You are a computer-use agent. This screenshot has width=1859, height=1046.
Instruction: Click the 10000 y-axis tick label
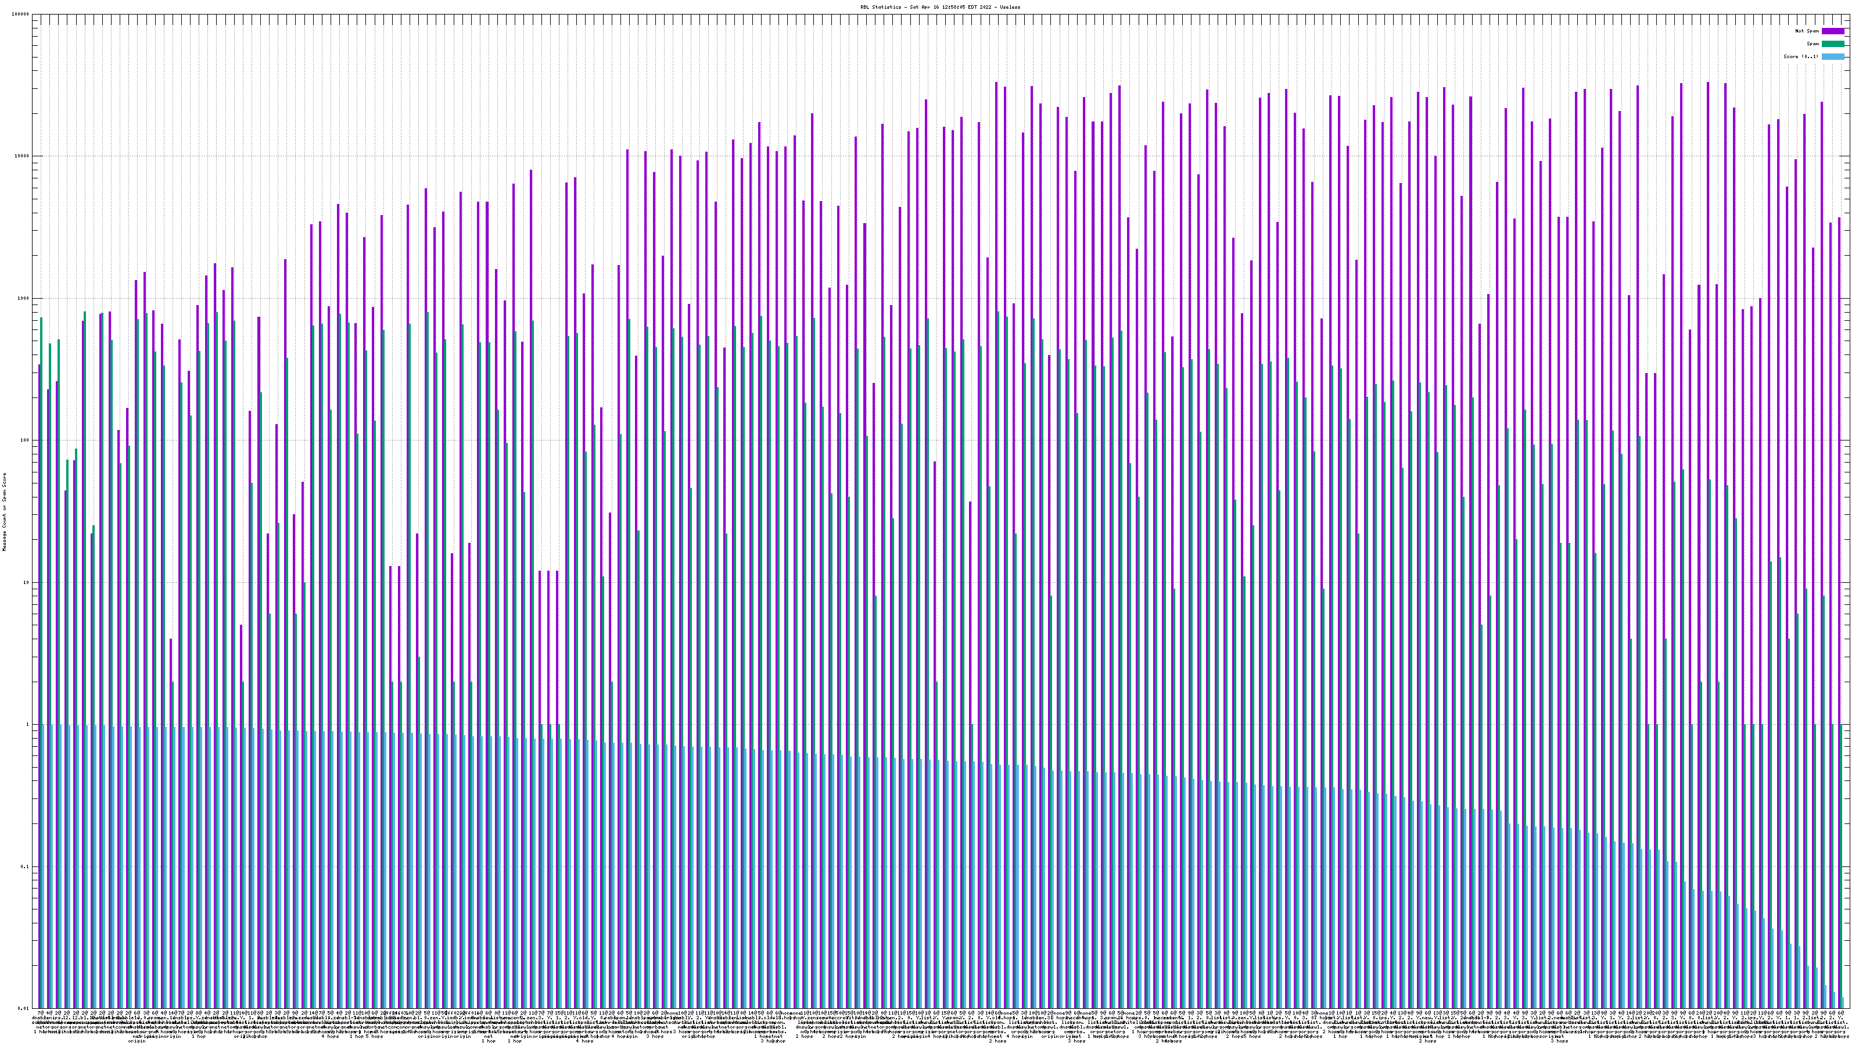pos(23,157)
